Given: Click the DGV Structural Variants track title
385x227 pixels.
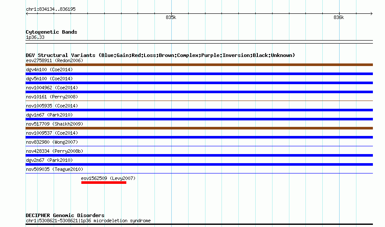Looking at the screenshot, I should pyautogui.click(x=160, y=55).
